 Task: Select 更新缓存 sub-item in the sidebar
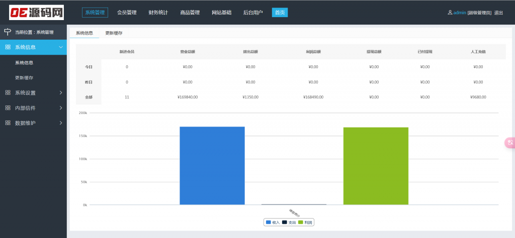[24, 78]
